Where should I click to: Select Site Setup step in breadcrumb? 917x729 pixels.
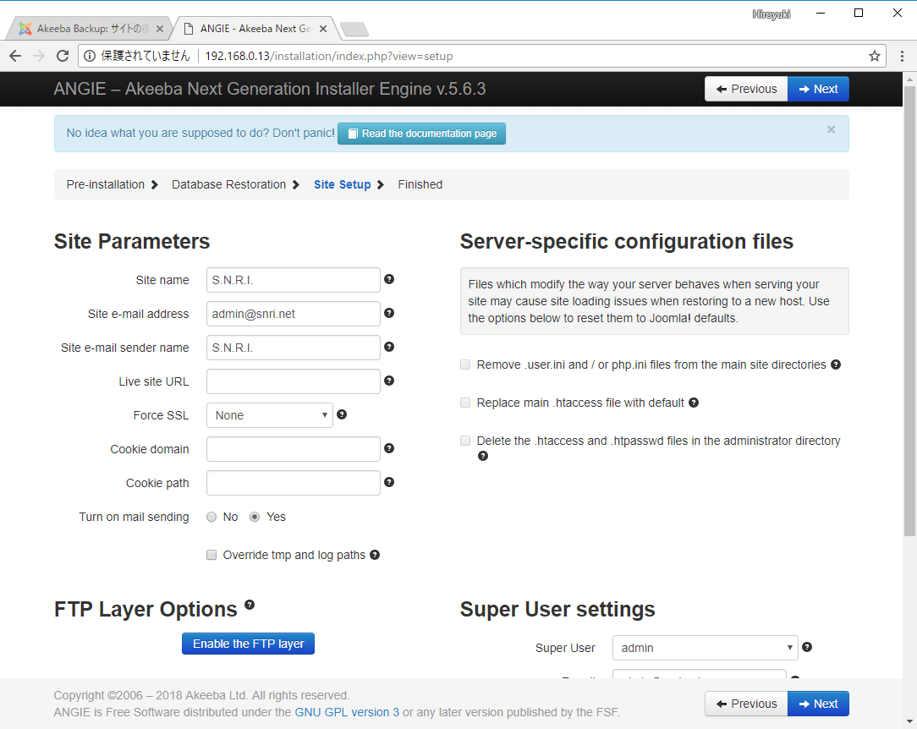342,184
